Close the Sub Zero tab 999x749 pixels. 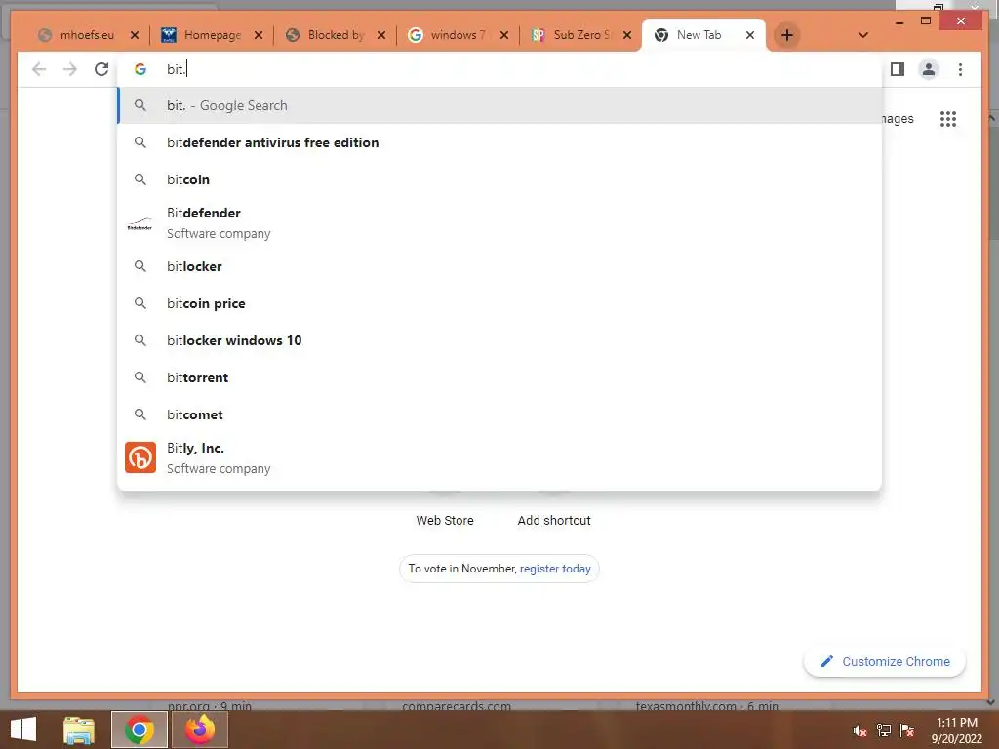pos(627,35)
